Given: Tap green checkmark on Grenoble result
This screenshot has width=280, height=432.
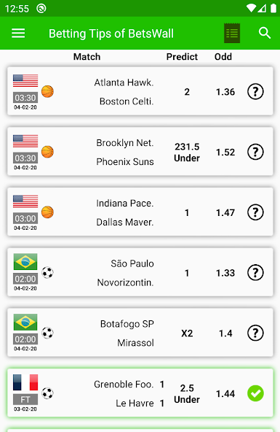Looking at the screenshot, I should (255, 393).
